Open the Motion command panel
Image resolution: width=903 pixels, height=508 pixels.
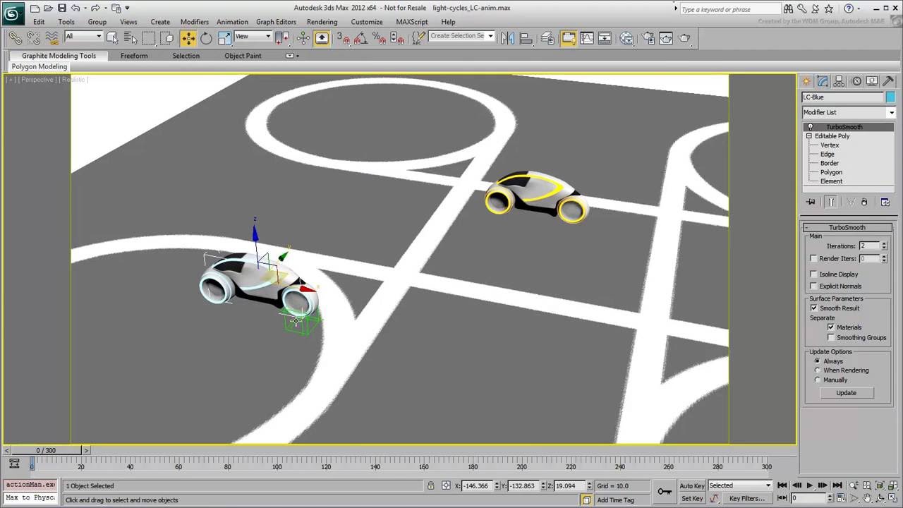pos(856,81)
